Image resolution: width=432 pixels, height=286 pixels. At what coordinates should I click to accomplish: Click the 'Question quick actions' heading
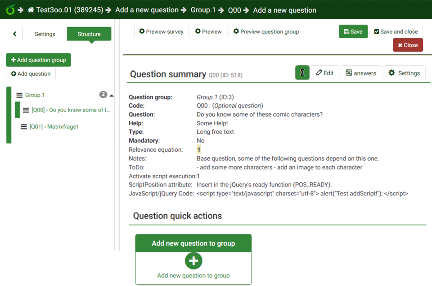pyautogui.click(x=177, y=216)
